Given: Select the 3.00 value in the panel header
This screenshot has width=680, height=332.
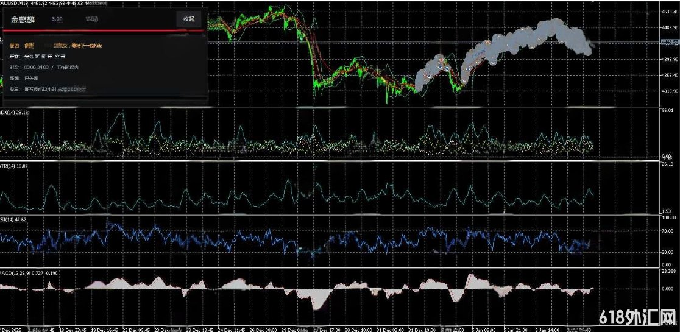Looking at the screenshot, I should (x=57, y=19).
